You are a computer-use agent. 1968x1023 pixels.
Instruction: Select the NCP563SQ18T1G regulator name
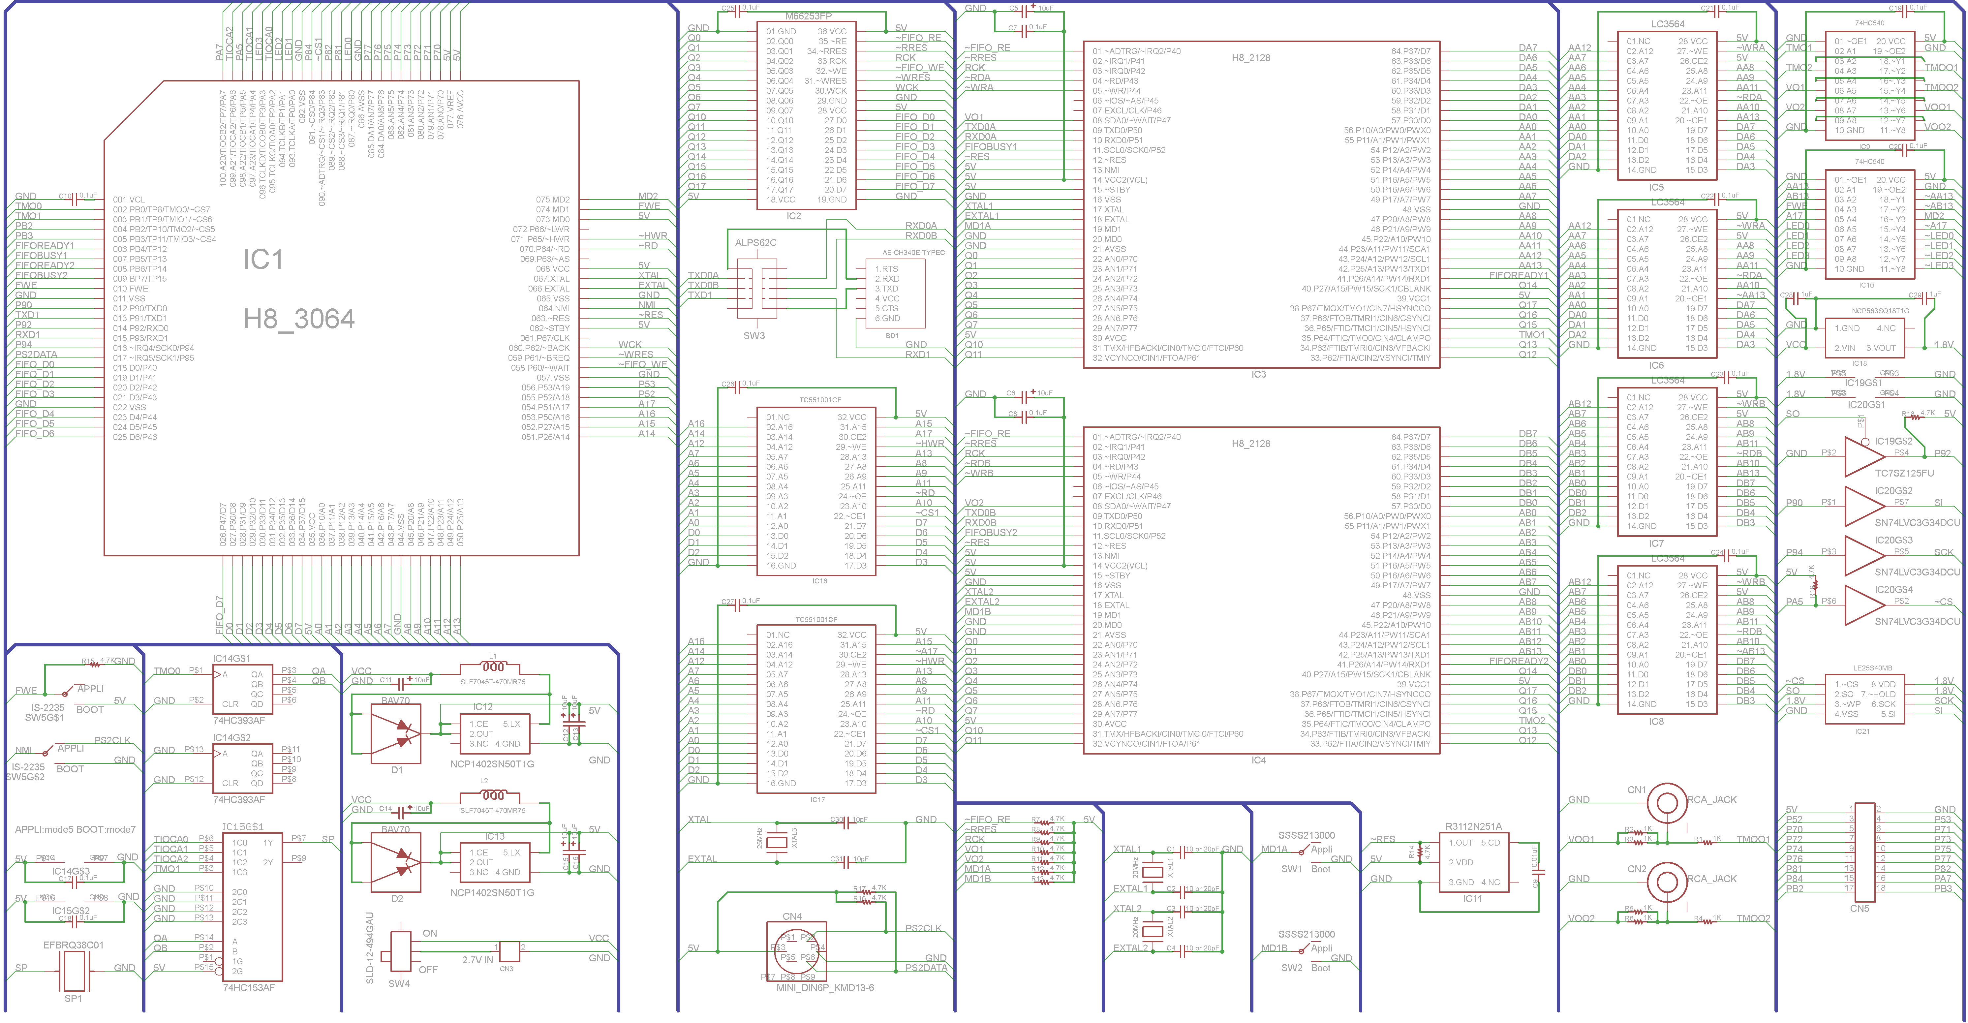click(1880, 311)
